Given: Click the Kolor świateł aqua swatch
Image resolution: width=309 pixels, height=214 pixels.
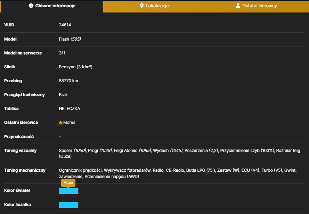Looking at the screenshot, I should pyautogui.click(x=68, y=191).
